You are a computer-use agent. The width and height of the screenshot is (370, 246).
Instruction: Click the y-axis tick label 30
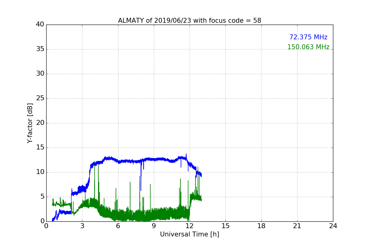point(40,74)
